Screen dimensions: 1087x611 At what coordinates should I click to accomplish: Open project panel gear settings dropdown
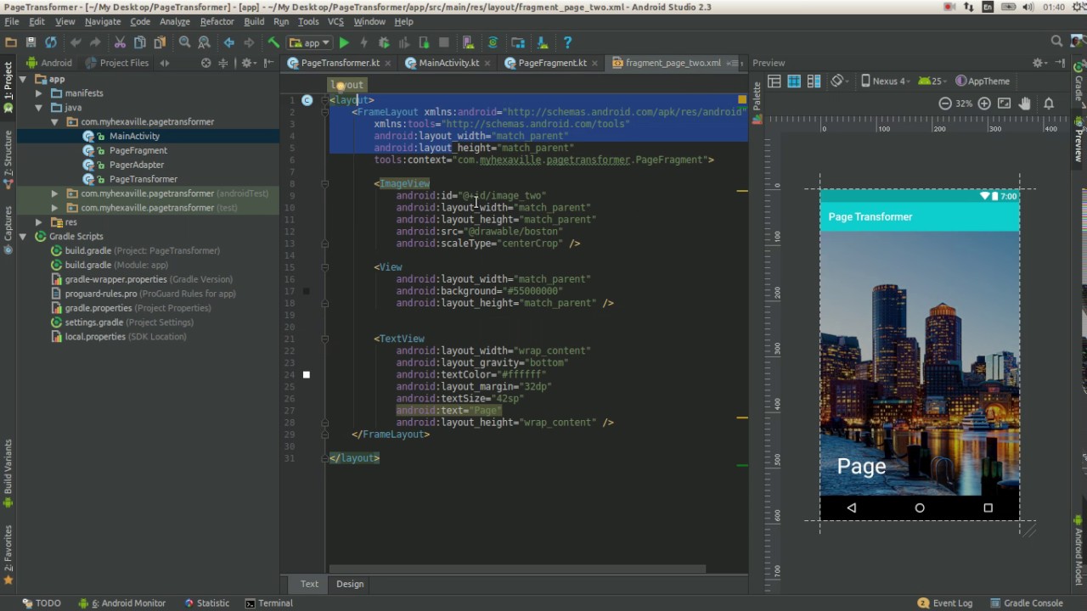point(248,63)
